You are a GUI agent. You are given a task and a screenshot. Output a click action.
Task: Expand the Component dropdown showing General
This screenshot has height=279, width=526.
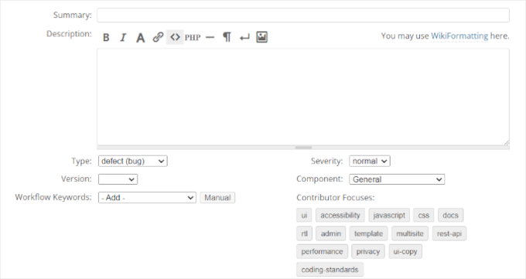click(x=397, y=179)
